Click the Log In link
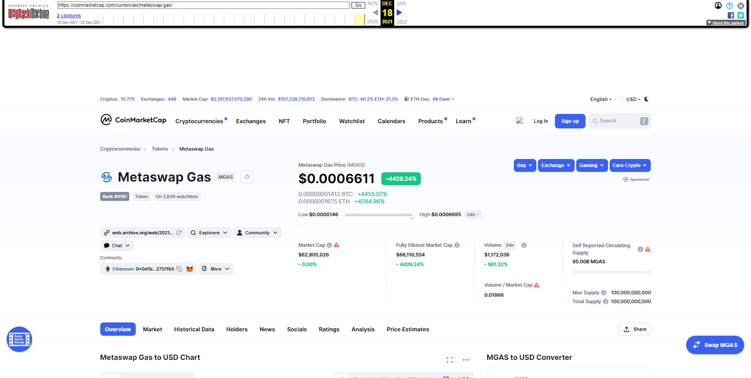The height and width of the screenshot is (378, 751). click(x=541, y=121)
